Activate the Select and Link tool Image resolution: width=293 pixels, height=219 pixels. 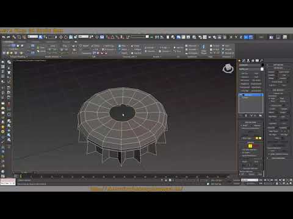pyautogui.click(x=14, y=37)
